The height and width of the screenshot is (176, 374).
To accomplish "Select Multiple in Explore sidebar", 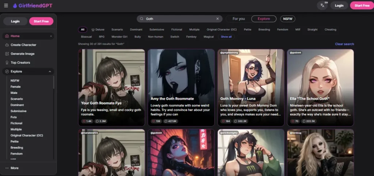I will 16,129.
